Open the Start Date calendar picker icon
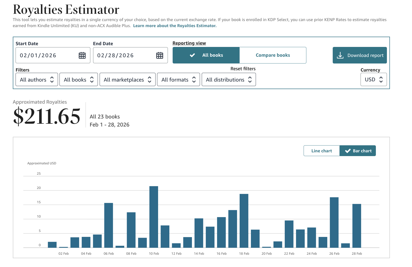The image size is (412, 267). (82, 55)
